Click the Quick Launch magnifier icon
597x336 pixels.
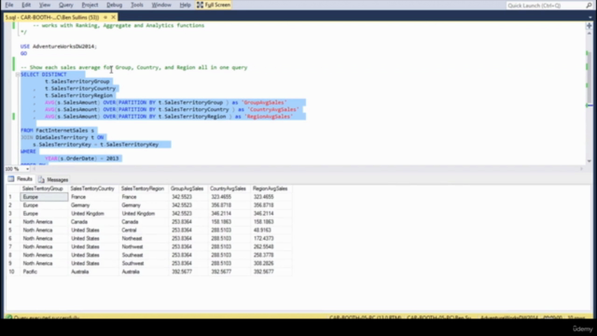(x=589, y=6)
